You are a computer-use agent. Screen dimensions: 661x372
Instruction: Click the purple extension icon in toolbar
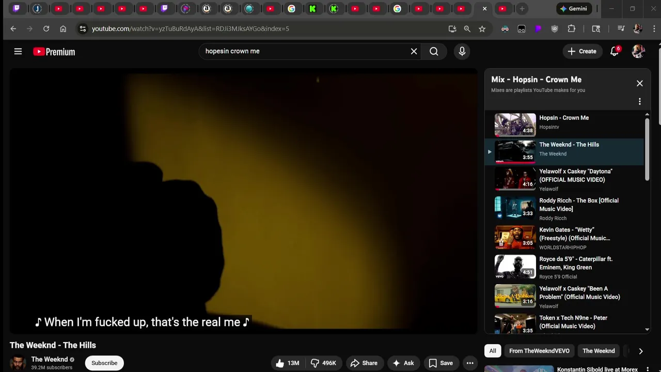[x=538, y=28]
